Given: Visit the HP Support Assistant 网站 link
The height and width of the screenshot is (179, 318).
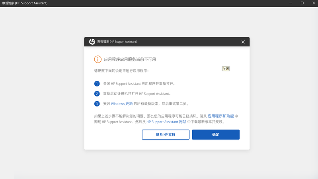Looking at the screenshot, I should point(166,122).
